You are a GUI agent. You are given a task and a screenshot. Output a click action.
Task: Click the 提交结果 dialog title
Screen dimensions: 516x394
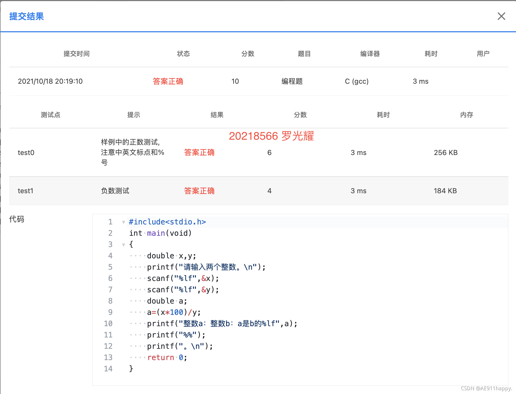26,16
